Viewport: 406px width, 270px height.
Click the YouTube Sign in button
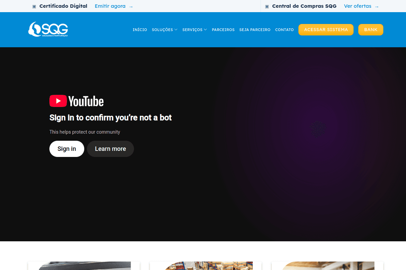point(67,149)
